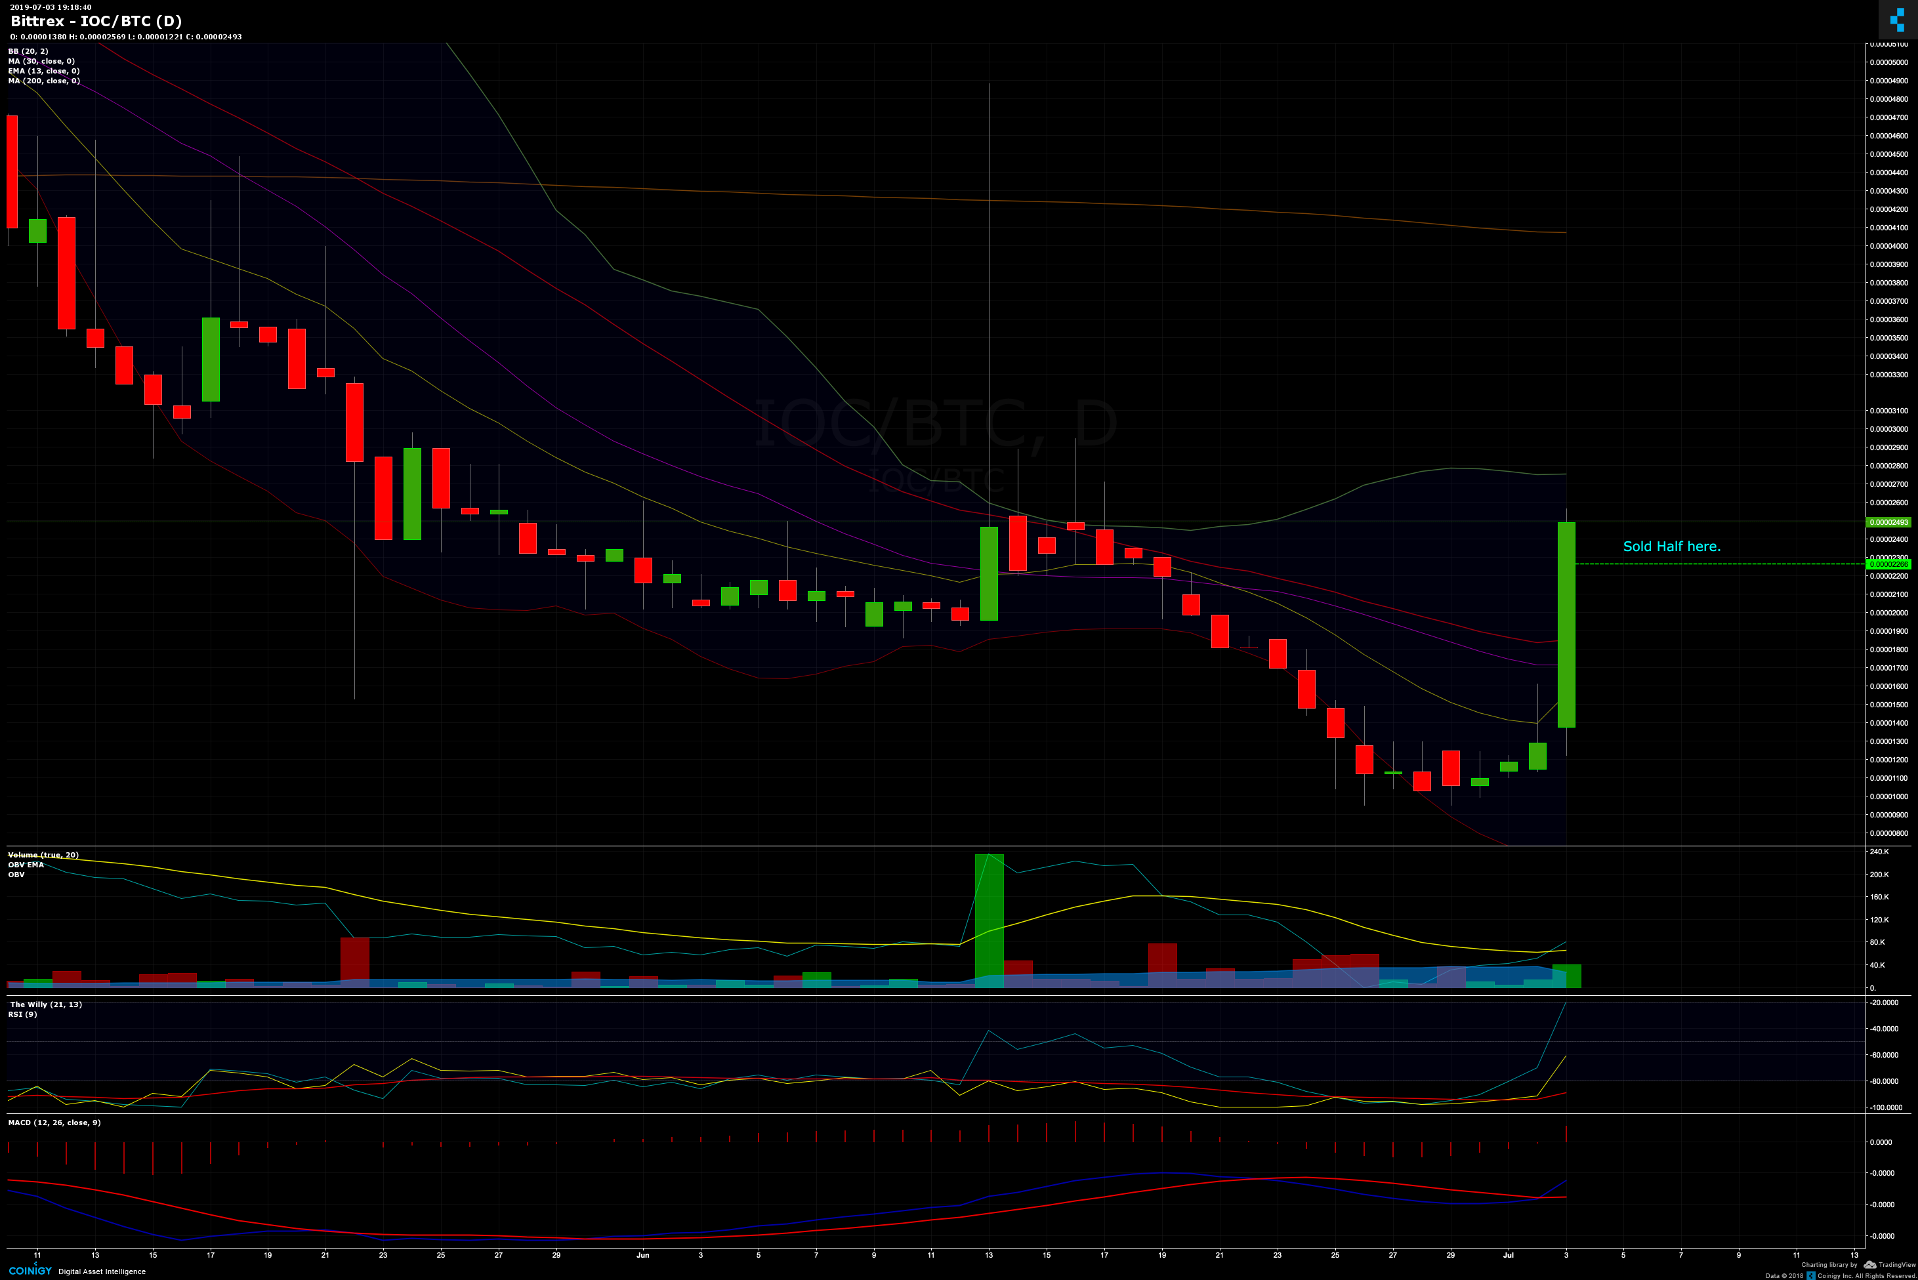
Task: Click the OHLC values line under the title
Action: pos(126,37)
